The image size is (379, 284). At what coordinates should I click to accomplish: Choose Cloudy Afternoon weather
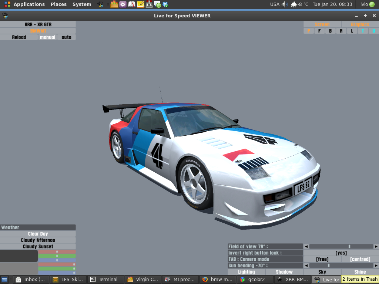[x=38, y=240]
